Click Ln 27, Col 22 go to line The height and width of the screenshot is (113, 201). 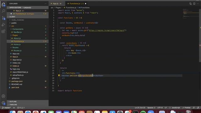(x=140, y=108)
